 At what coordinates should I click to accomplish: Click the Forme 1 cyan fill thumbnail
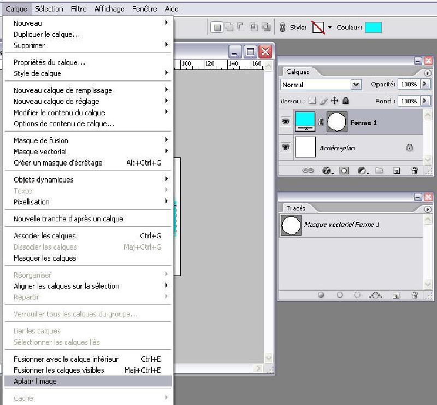pyautogui.click(x=305, y=122)
